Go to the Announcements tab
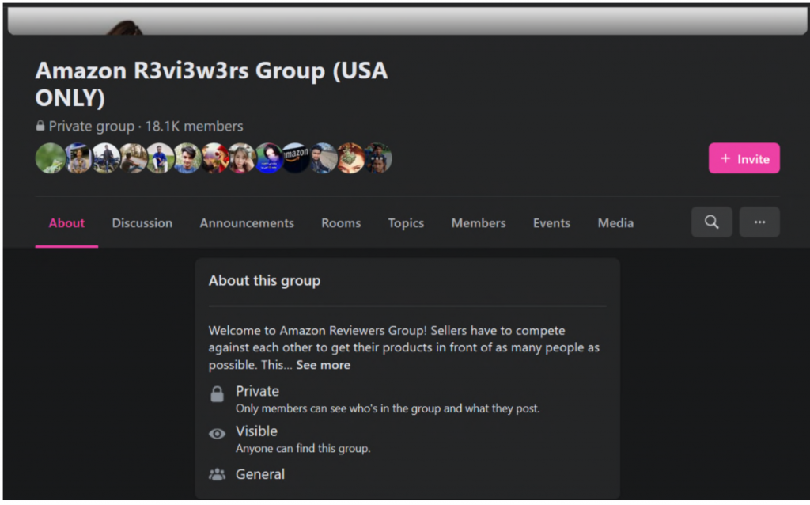The height and width of the screenshot is (505, 810). [x=247, y=223]
